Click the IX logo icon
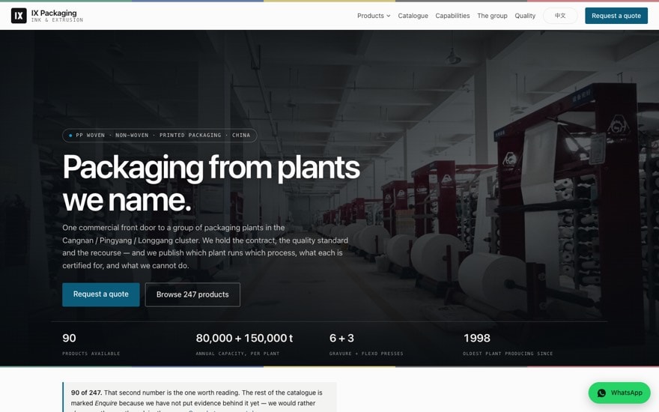Screen dimensions: 659x412 [x=19, y=16]
